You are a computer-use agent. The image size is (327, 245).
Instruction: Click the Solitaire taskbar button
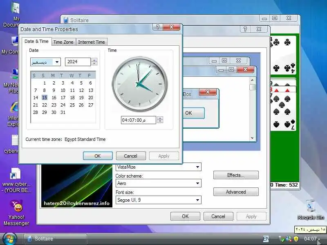55,239
